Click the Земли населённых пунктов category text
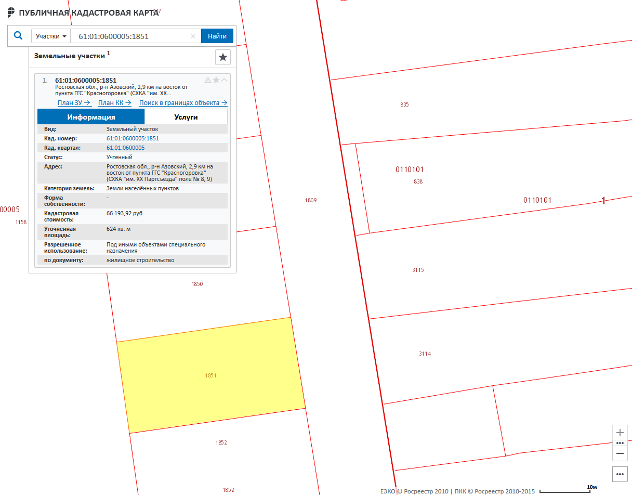The width and height of the screenshot is (632, 495). [x=142, y=188]
